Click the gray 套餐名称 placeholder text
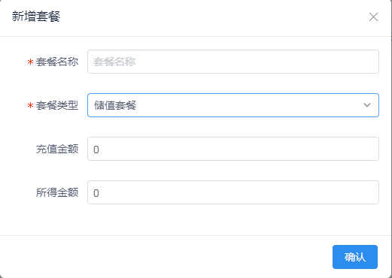Image resolution: width=392 pixels, height=278 pixels. pos(114,62)
